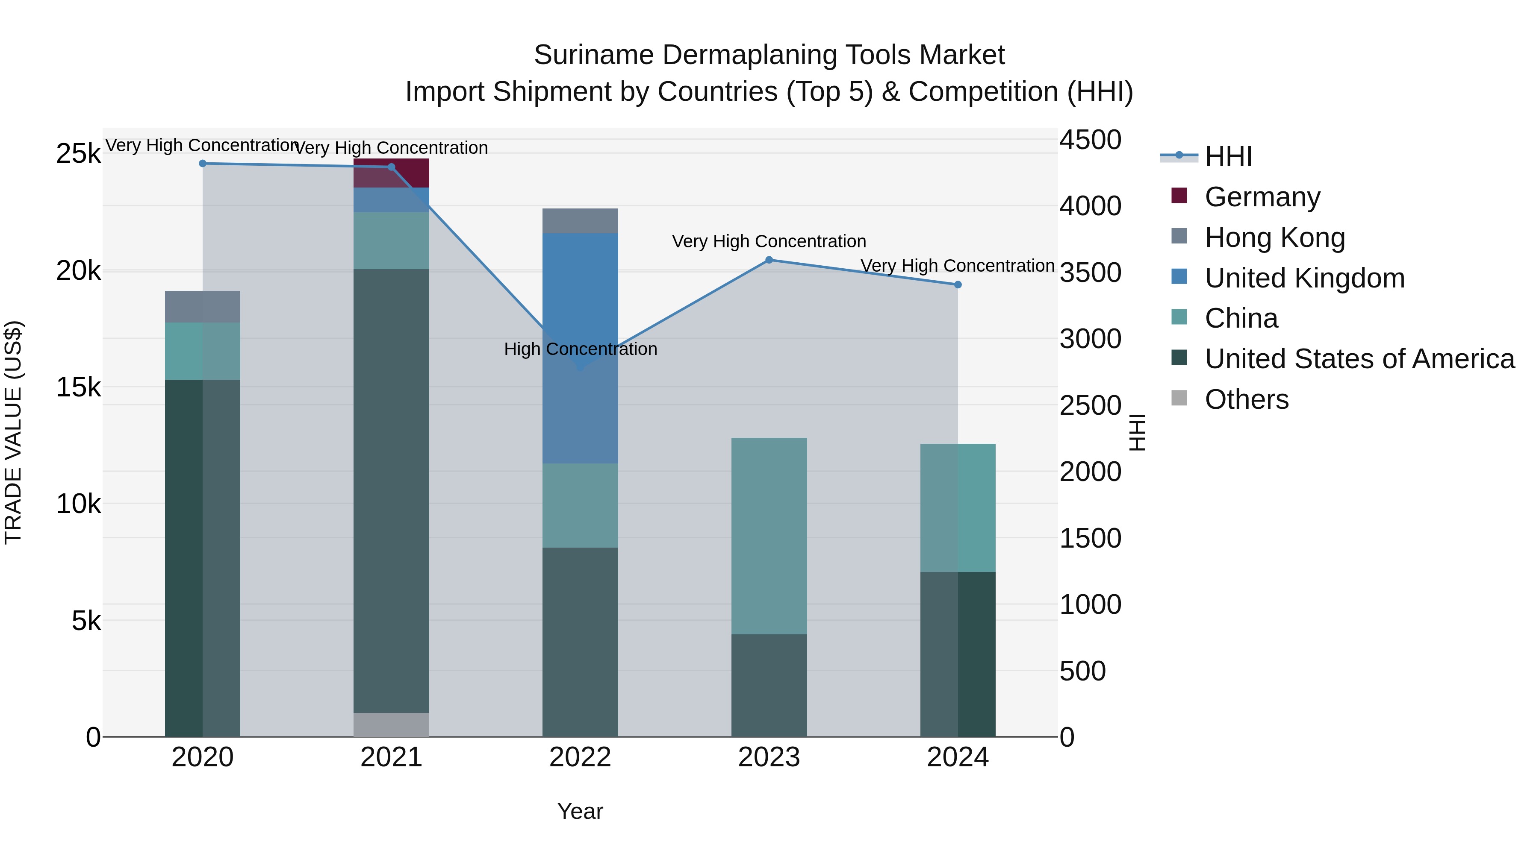Click 'Very High Concentration' label above 2023
The image size is (1539, 865).
pos(769,241)
